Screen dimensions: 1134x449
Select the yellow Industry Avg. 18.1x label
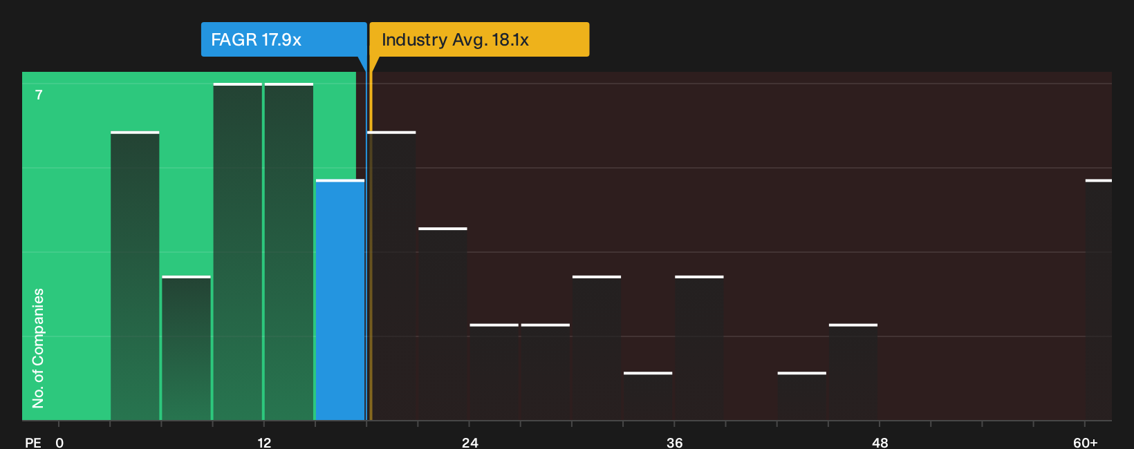479,39
